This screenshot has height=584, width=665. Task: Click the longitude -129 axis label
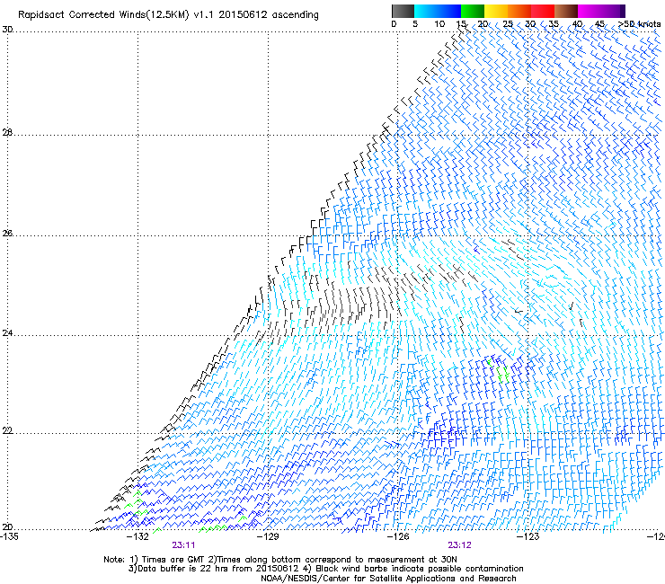[x=269, y=536]
